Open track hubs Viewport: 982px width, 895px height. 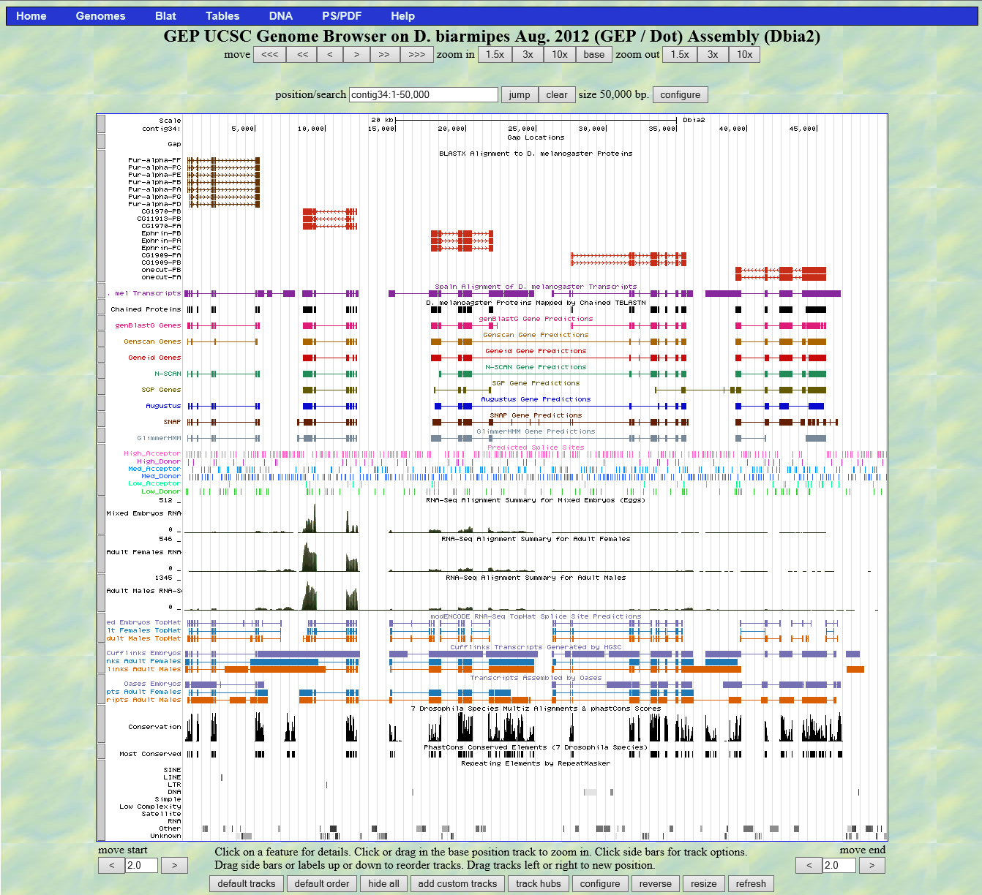[x=539, y=883]
